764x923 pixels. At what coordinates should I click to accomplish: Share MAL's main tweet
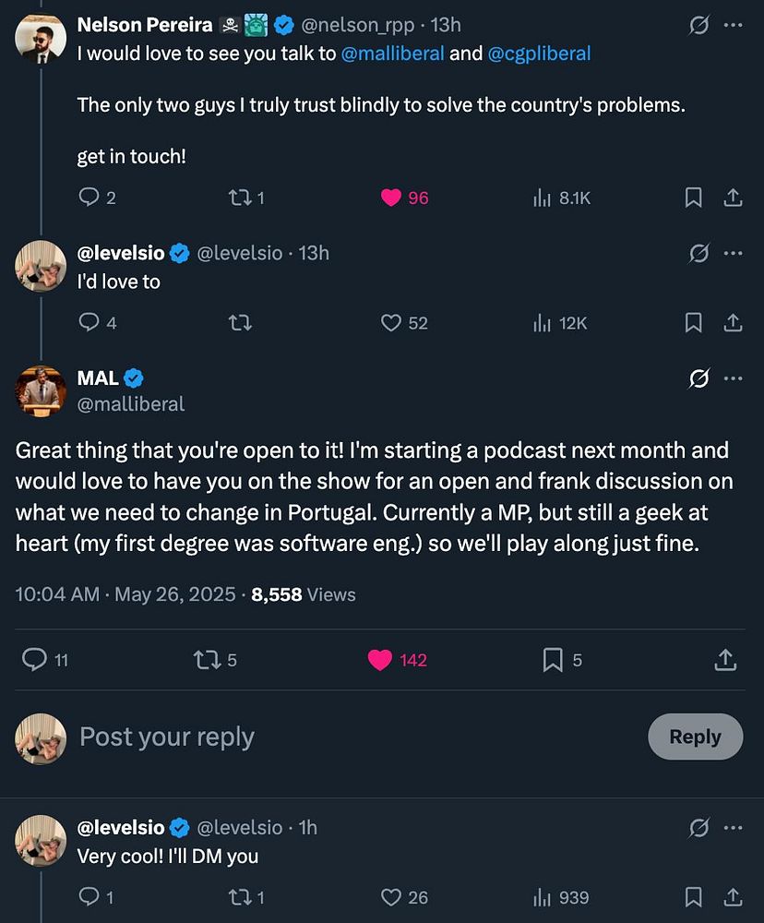[725, 659]
